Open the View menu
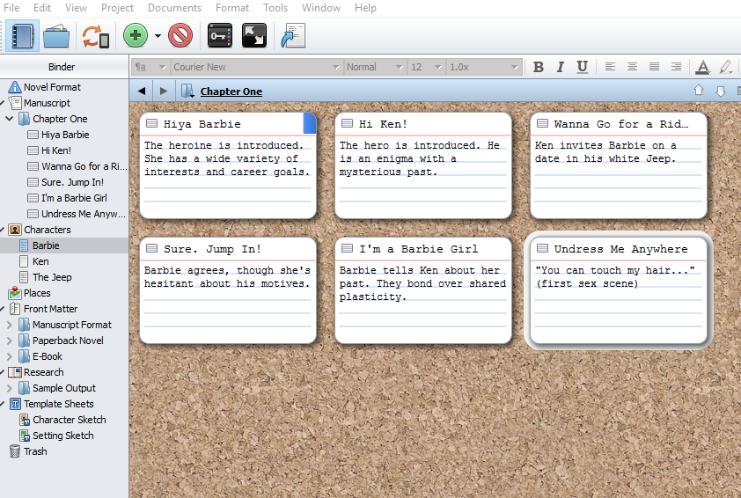The height and width of the screenshot is (498, 741). click(76, 8)
